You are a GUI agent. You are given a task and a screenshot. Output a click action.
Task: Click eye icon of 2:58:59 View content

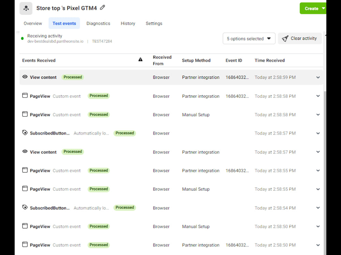click(25, 77)
